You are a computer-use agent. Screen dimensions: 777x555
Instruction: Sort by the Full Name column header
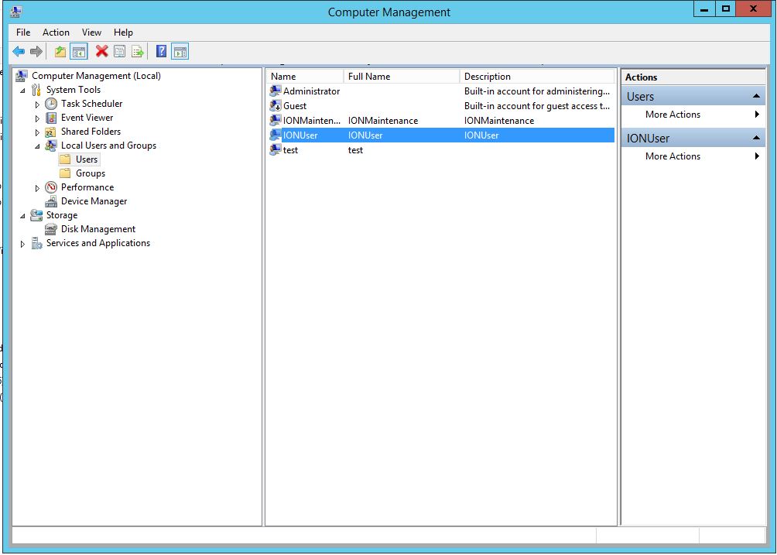click(x=402, y=77)
